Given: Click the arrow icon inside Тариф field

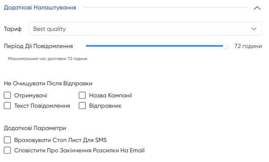Looking at the screenshot, I should point(254,29).
